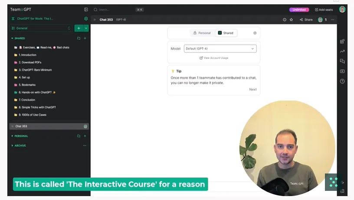
Task: Open Model dropdown Default (GPT-4)
Action: 220,49
